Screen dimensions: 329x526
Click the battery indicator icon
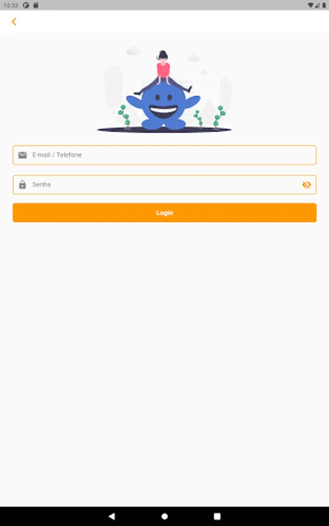click(x=324, y=5)
